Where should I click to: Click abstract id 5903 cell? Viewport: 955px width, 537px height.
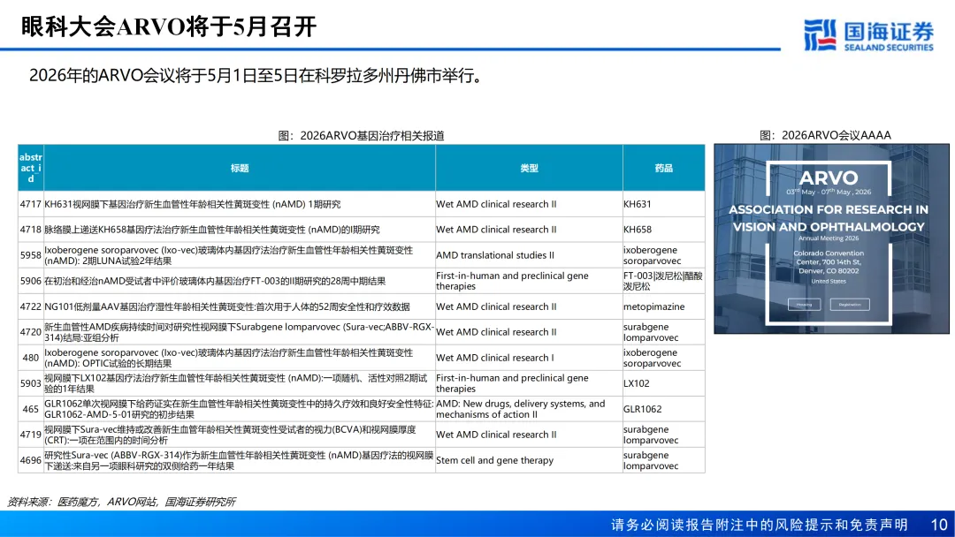[31, 383]
